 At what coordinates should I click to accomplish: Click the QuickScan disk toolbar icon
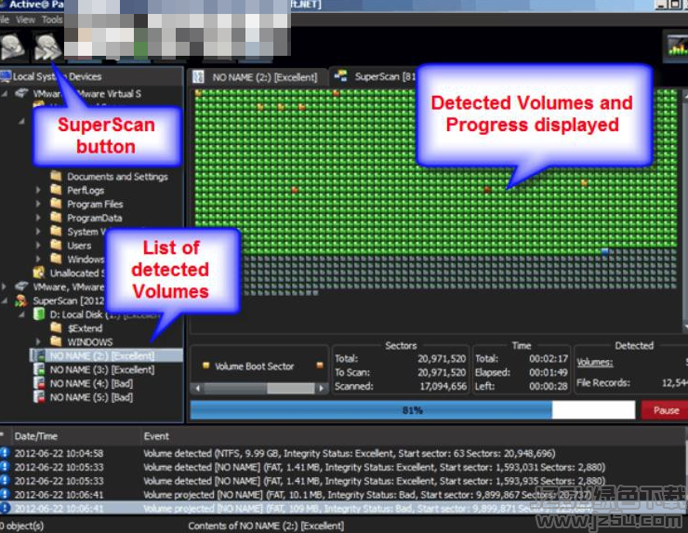coord(12,47)
